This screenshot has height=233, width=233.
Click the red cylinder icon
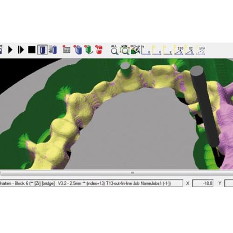(x=99, y=49)
